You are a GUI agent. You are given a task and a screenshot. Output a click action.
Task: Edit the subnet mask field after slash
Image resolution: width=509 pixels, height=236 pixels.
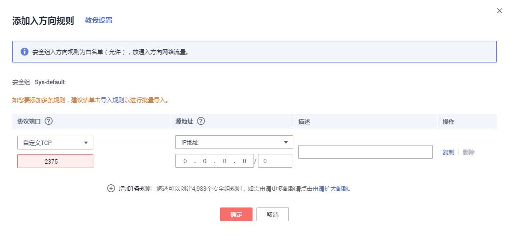275,161
